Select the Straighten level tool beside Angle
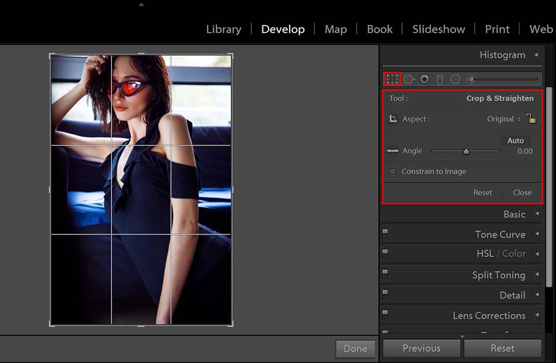The height and width of the screenshot is (363, 556). point(393,151)
